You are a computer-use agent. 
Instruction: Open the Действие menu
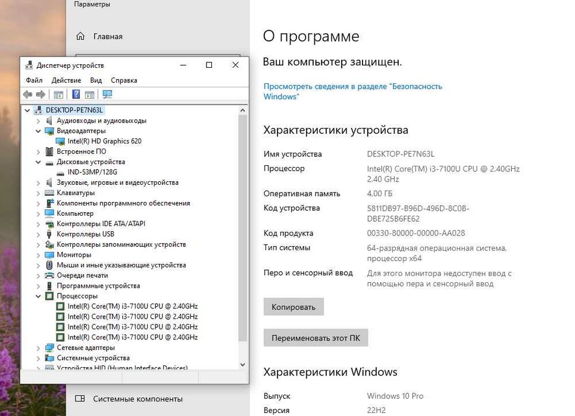[x=67, y=80]
